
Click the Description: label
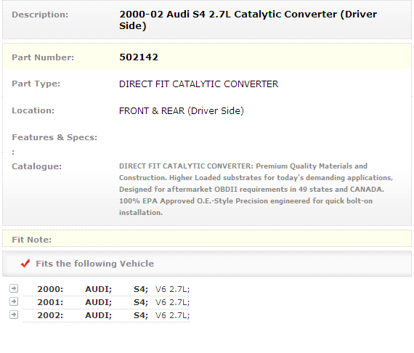(40, 15)
